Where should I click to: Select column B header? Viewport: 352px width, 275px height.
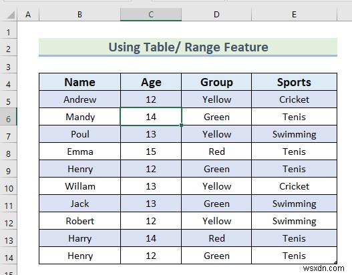pyautogui.click(x=79, y=15)
